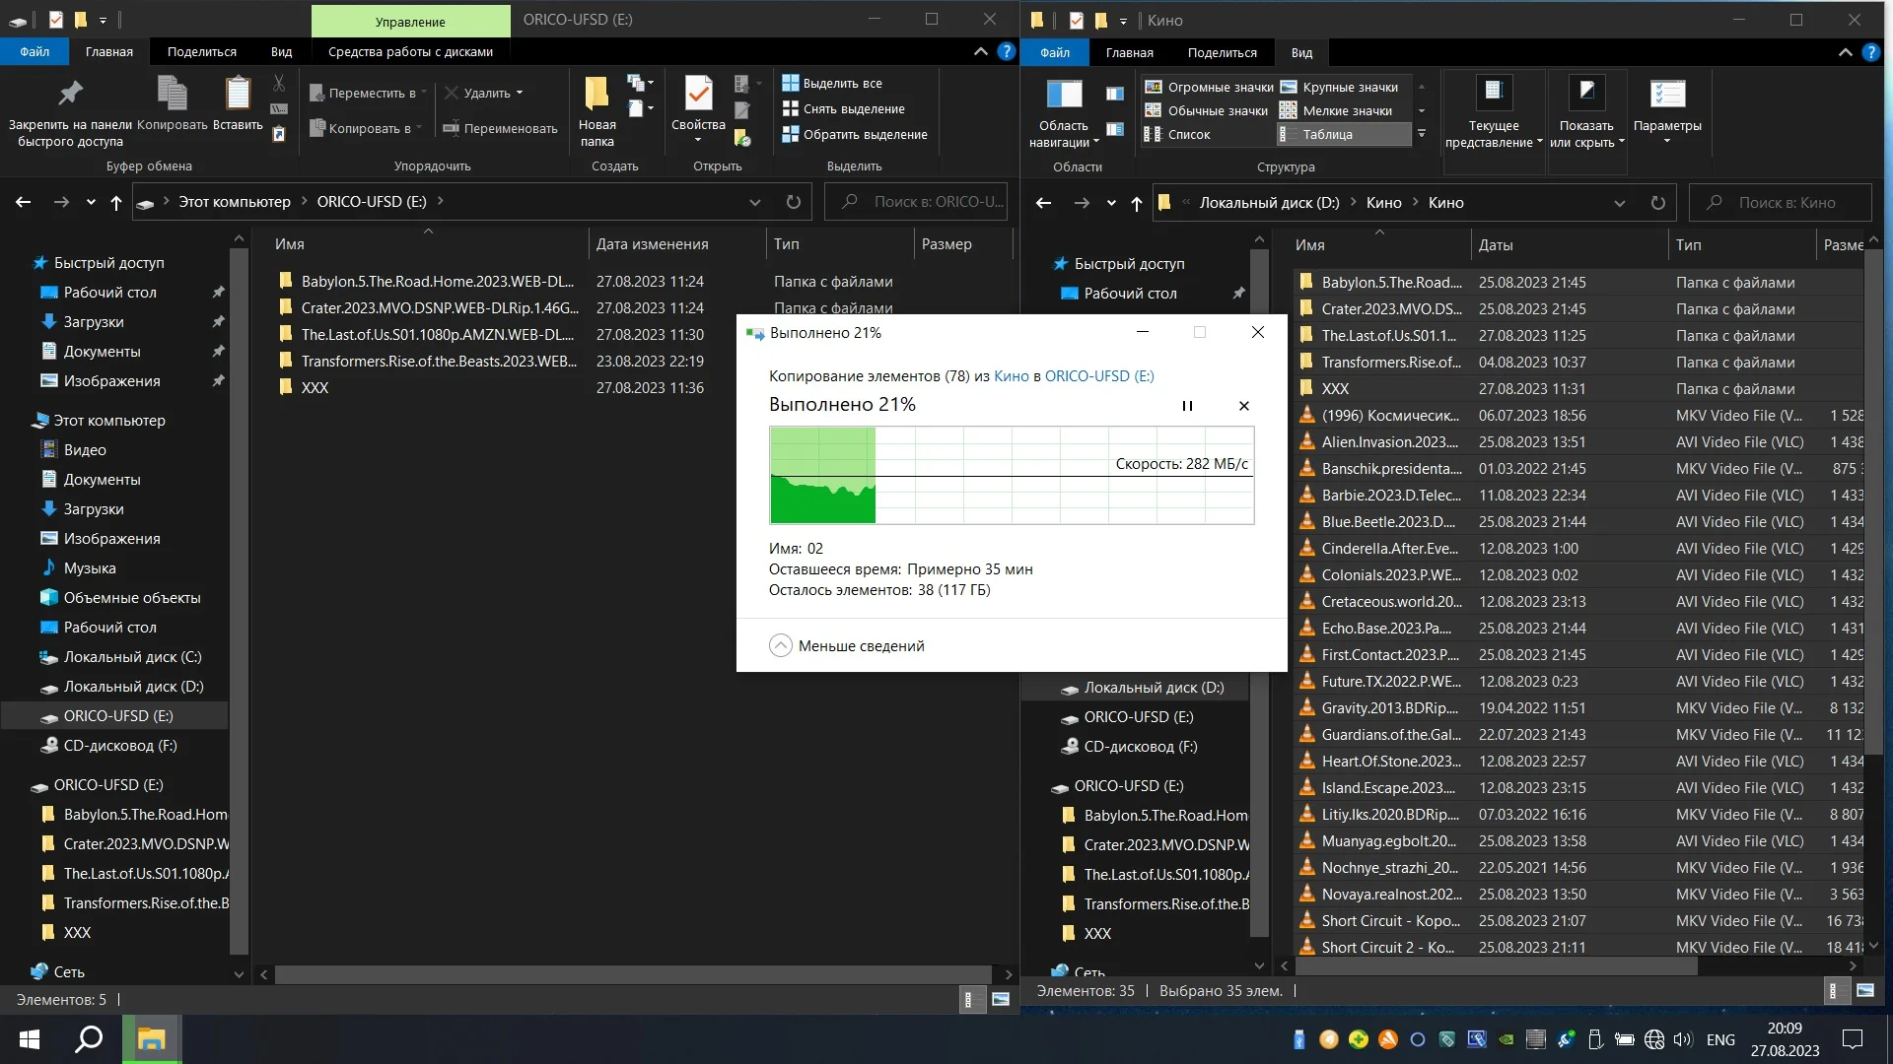1893x1064 pixels.
Task: Toggle large thumbnails view in the ORICO-UFSD status bar
Action: [1001, 999]
